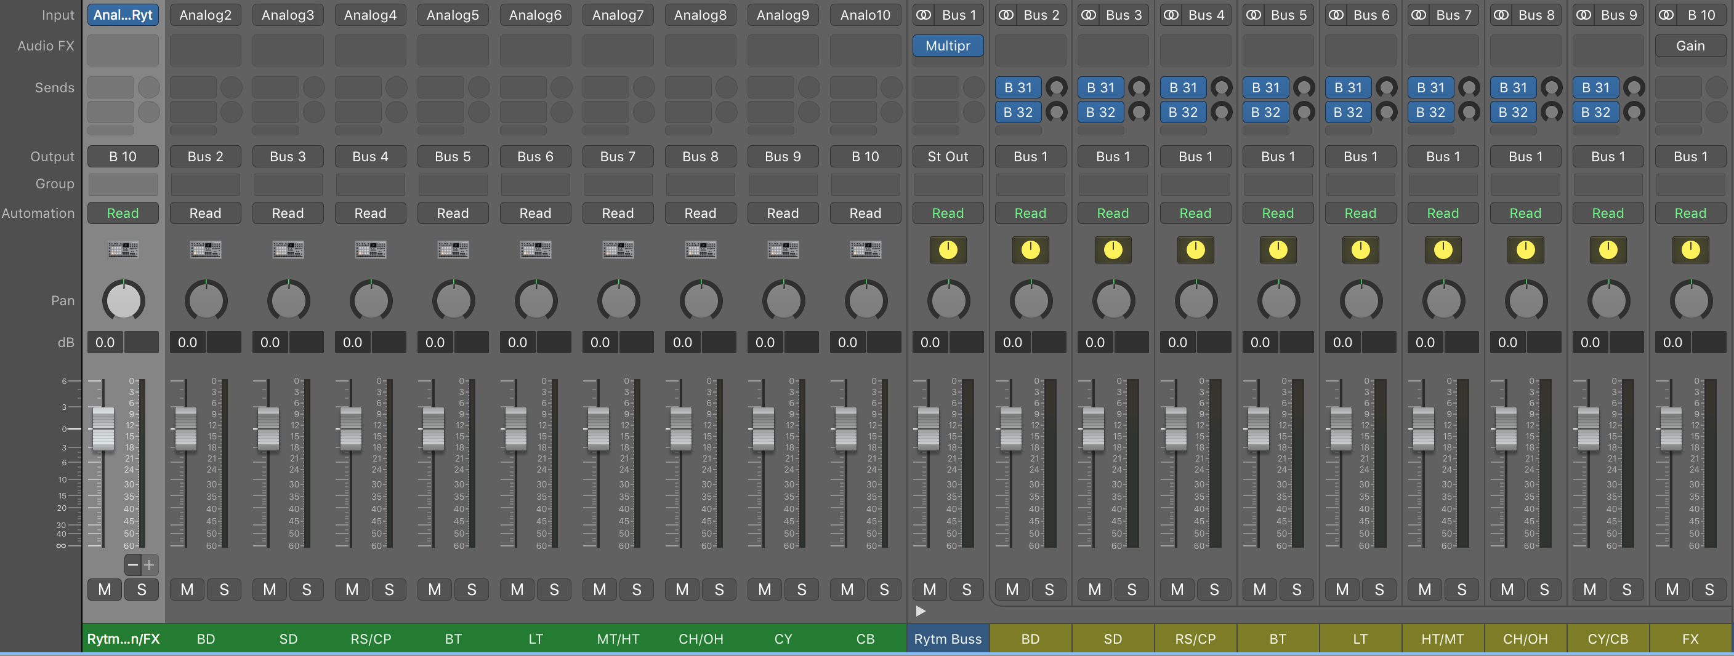This screenshot has width=1734, height=656.
Task: Click the SD channel drum machine icon
Action: click(x=288, y=250)
